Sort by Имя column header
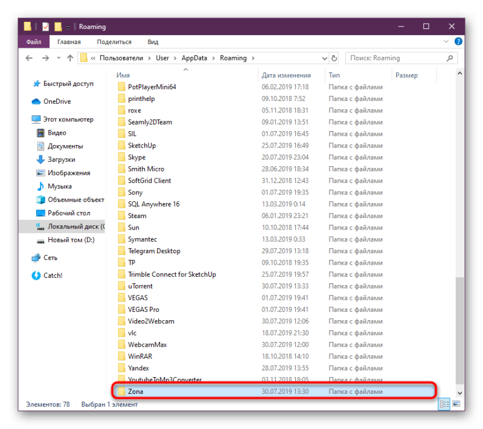The width and height of the screenshot is (483, 429). tap(123, 75)
